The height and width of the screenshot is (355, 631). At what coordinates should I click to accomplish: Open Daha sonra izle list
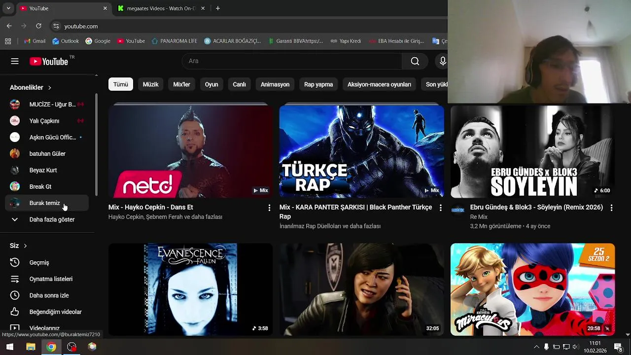click(x=47, y=295)
